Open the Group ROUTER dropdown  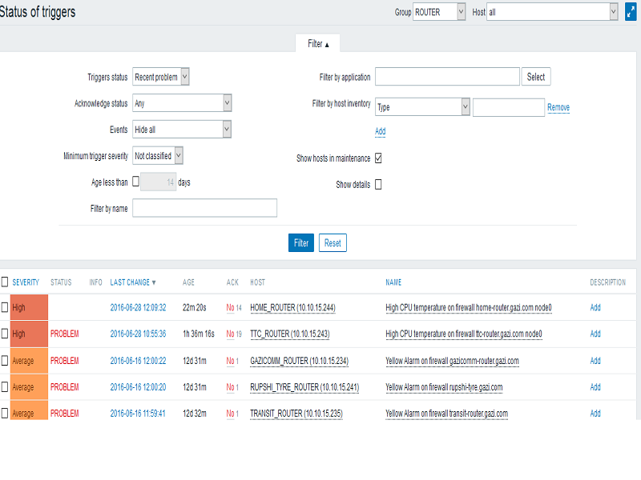tap(439, 12)
